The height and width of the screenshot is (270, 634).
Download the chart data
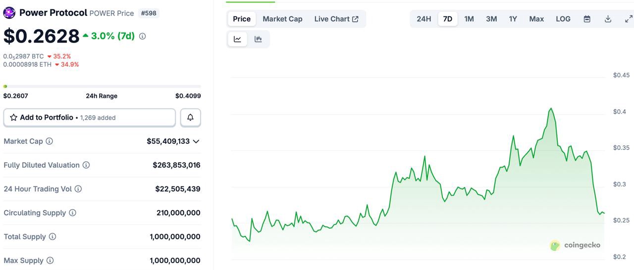click(x=608, y=19)
